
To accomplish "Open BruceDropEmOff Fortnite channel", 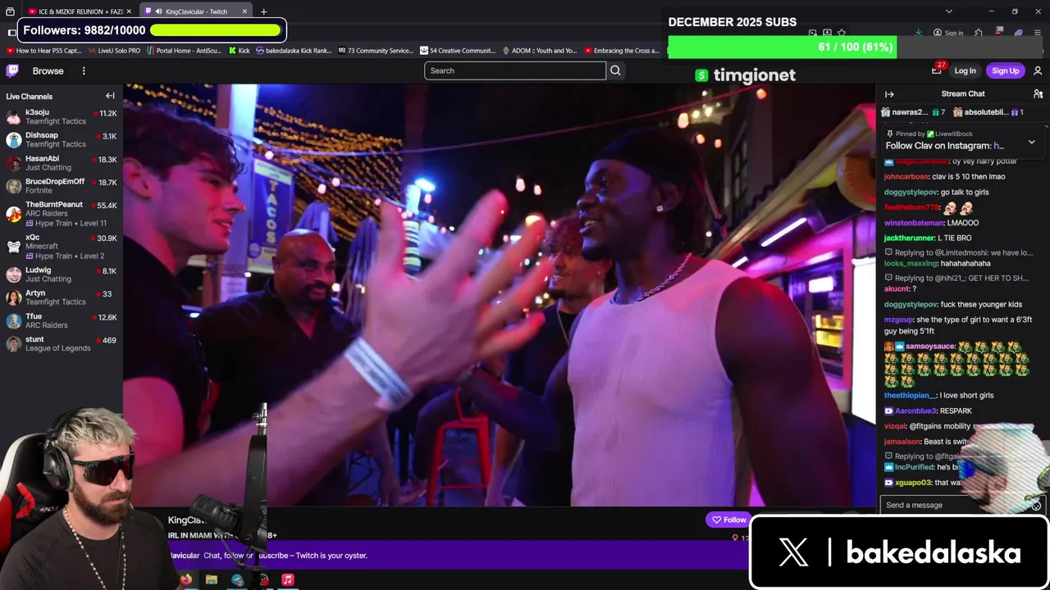I will pyautogui.click(x=62, y=186).
